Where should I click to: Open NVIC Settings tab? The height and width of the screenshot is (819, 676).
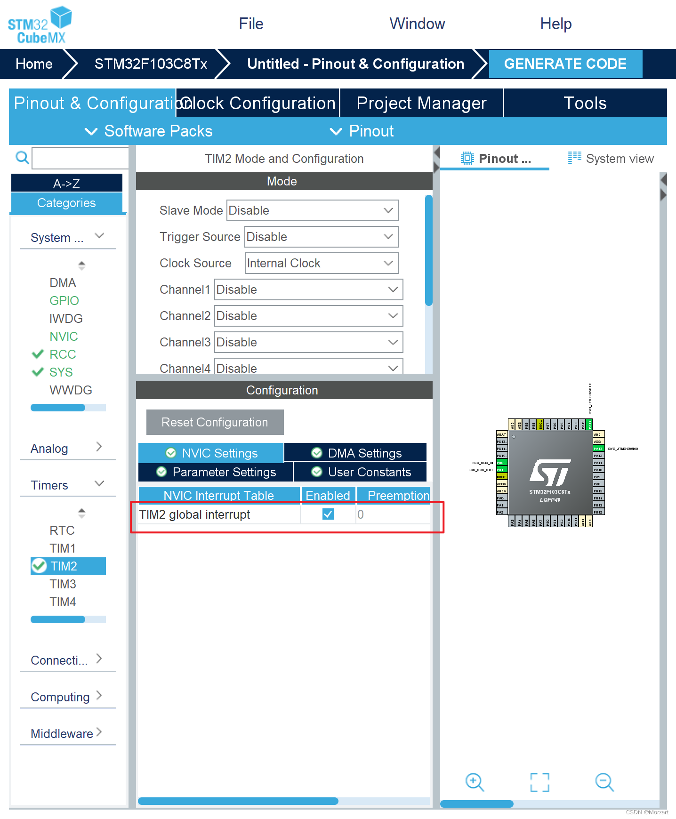click(211, 453)
